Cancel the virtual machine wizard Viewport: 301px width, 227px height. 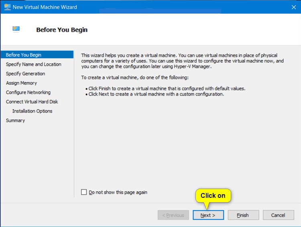pyautogui.click(x=278, y=215)
